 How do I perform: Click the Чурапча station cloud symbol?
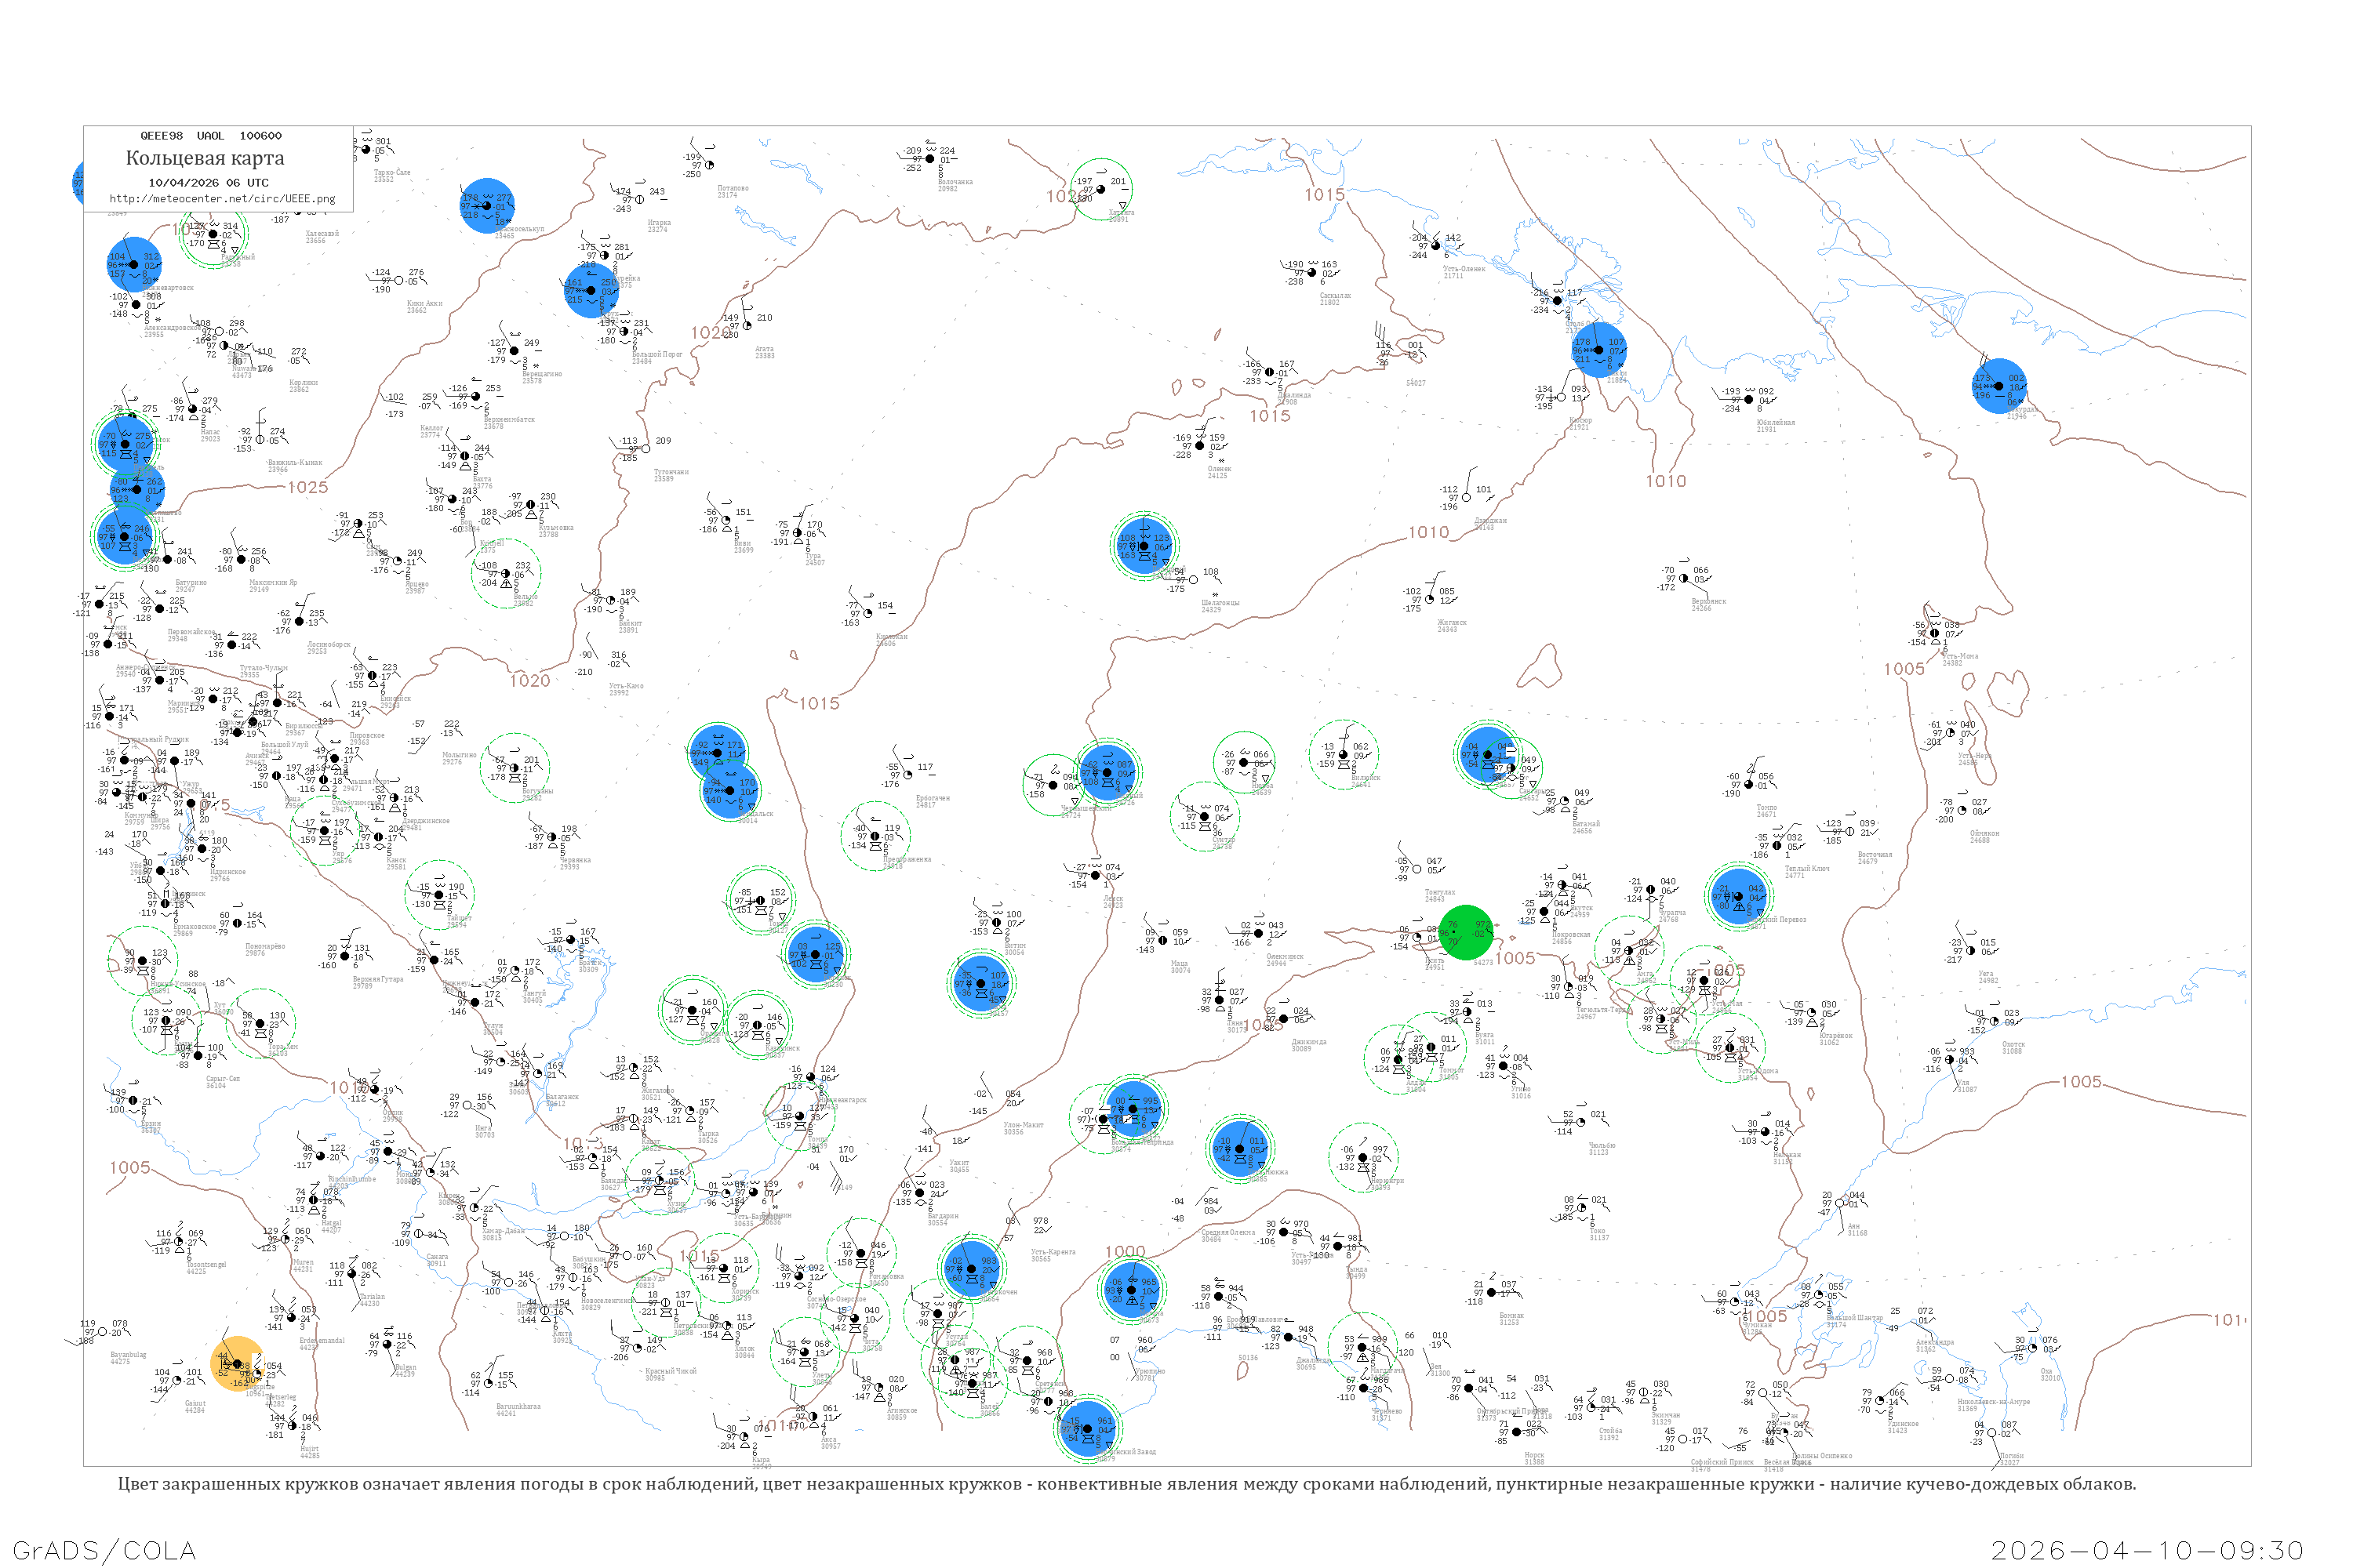[1652, 890]
